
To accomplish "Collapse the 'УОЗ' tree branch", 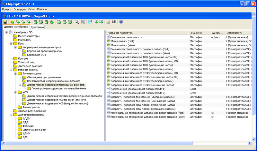I will click(x=15, y=92).
